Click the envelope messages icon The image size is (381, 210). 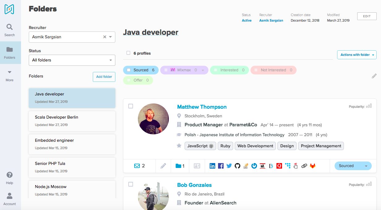click(x=137, y=166)
